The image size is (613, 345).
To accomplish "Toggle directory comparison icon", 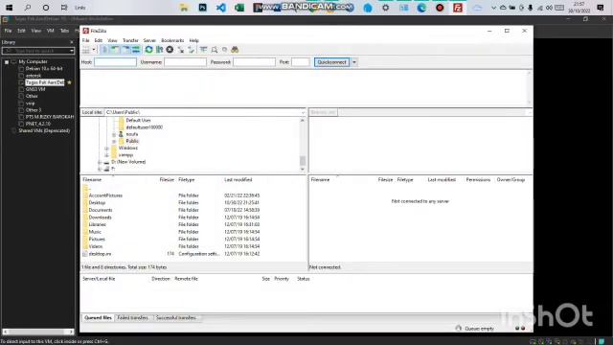I will click(x=215, y=50).
